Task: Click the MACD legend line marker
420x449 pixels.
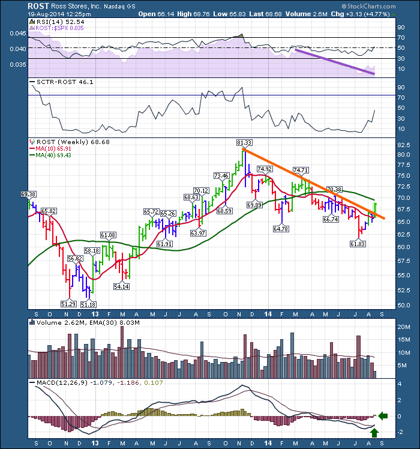Action: pyautogui.click(x=32, y=382)
